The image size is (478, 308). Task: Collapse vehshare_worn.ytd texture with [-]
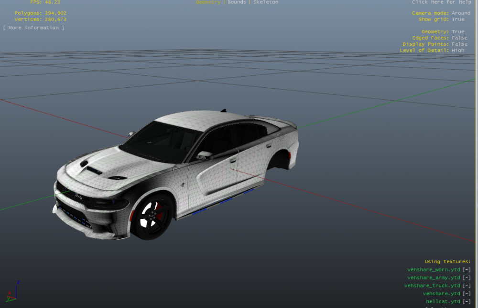tap(467, 270)
